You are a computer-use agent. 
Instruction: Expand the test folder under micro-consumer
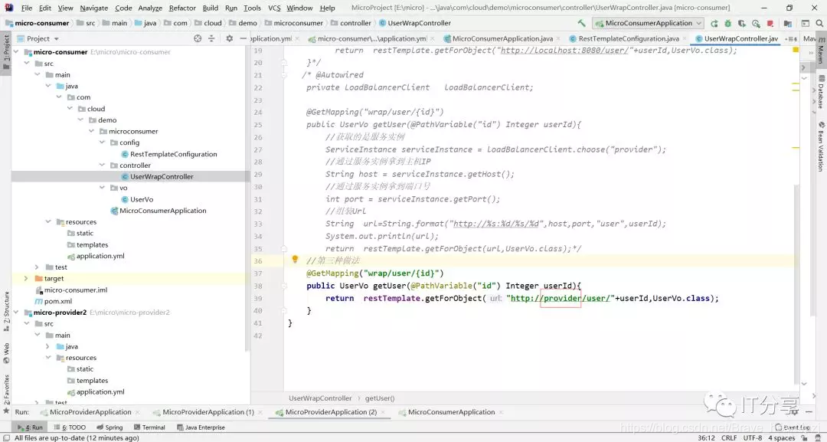point(37,267)
